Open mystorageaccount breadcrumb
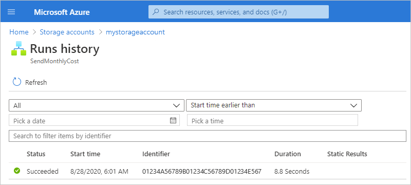The image size is (411, 185). 135,32
